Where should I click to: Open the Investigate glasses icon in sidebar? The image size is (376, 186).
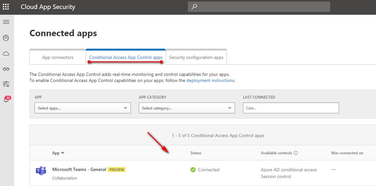[6, 69]
